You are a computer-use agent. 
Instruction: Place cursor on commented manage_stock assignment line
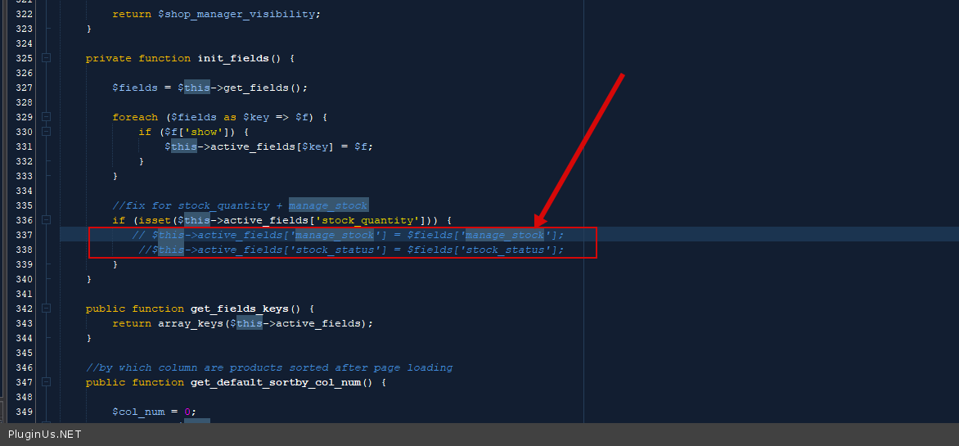348,235
